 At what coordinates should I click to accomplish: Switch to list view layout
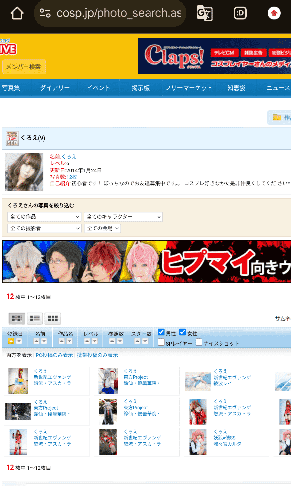pos(35,318)
